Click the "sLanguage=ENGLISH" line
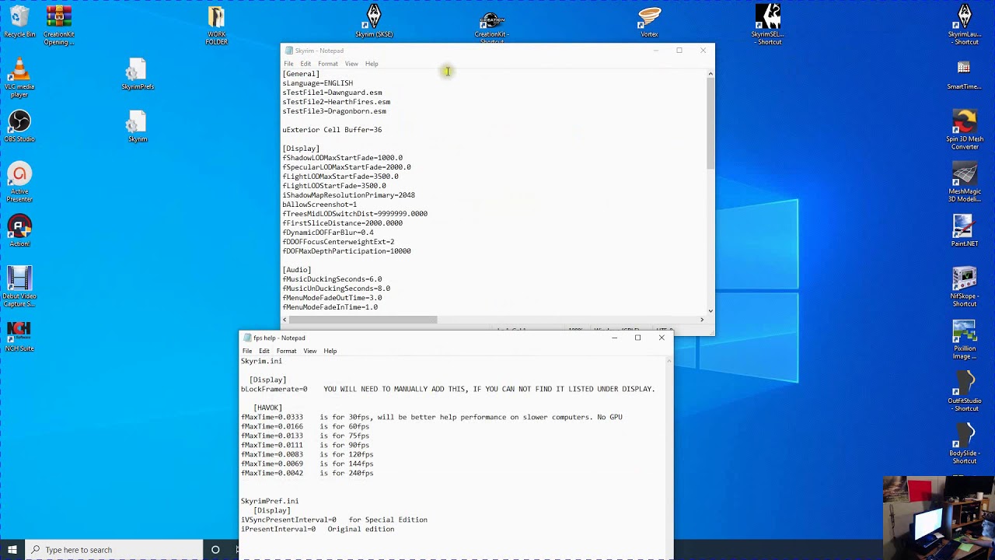995x560 pixels. pos(318,83)
